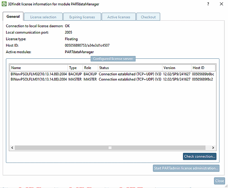
Task: Sort by the Type column header
Action: click(x=75, y=68)
